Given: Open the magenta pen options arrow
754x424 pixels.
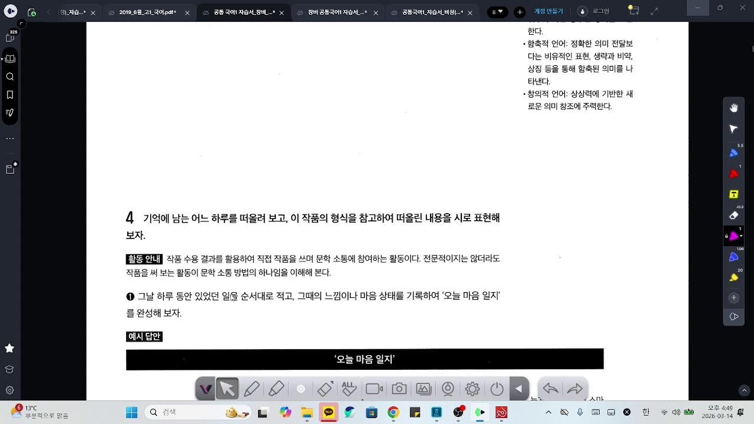Looking at the screenshot, I should 741,236.
